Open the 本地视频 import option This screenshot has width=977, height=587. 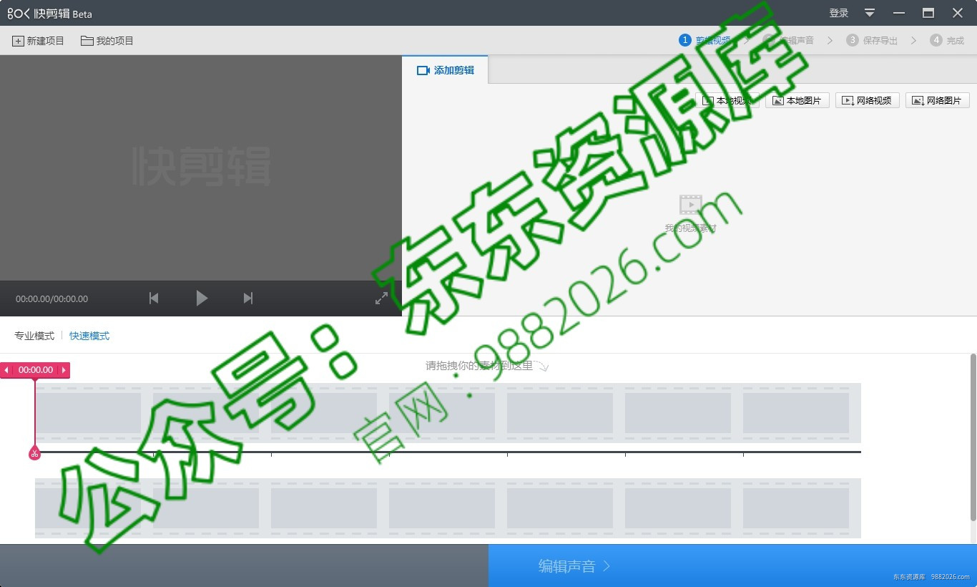point(728,100)
